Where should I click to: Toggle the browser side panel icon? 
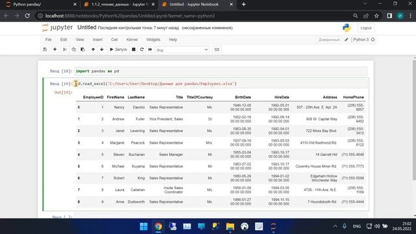(389, 16)
